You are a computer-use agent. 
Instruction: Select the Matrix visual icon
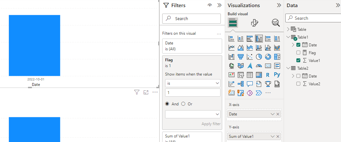coord(259,75)
